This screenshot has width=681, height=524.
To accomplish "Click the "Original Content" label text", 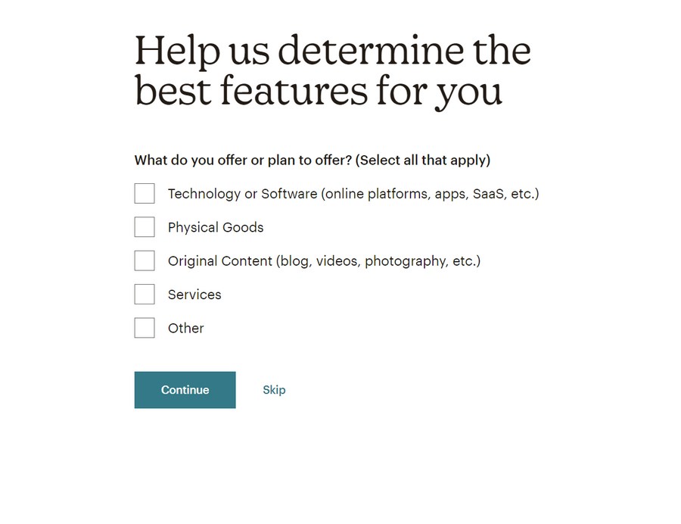I will tap(220, 261).
